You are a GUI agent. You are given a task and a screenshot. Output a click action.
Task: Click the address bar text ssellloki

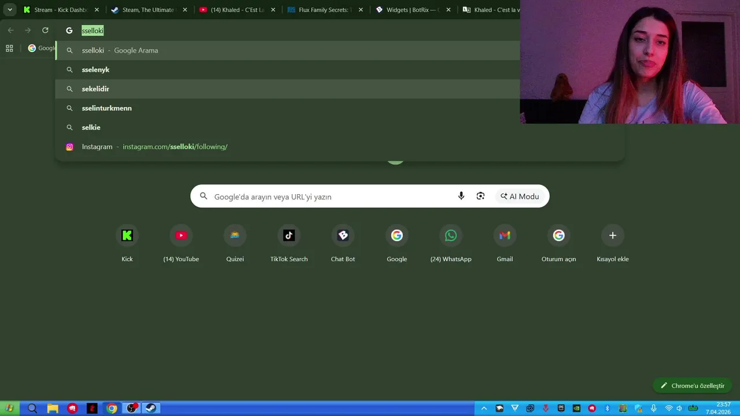[x=92, y=31]
